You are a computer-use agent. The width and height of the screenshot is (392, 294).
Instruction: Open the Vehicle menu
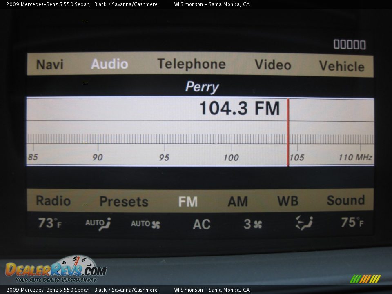click(x=342, y=66)
